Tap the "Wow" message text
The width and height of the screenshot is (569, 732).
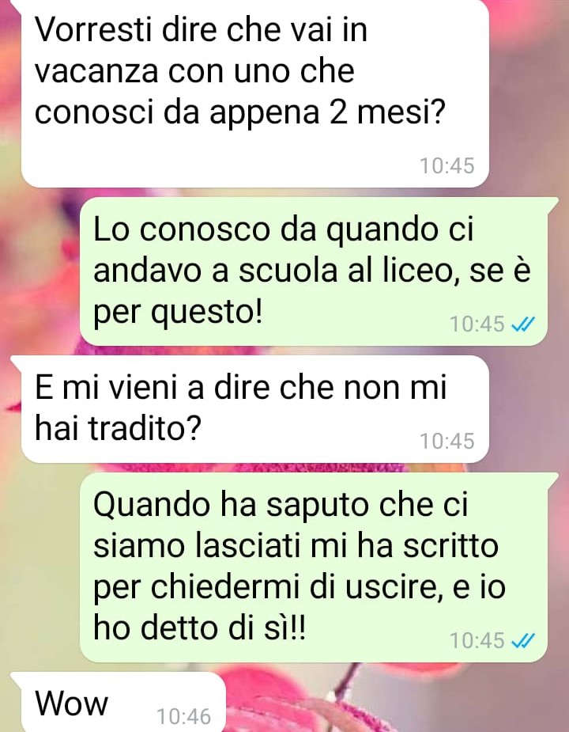[71, 704]
